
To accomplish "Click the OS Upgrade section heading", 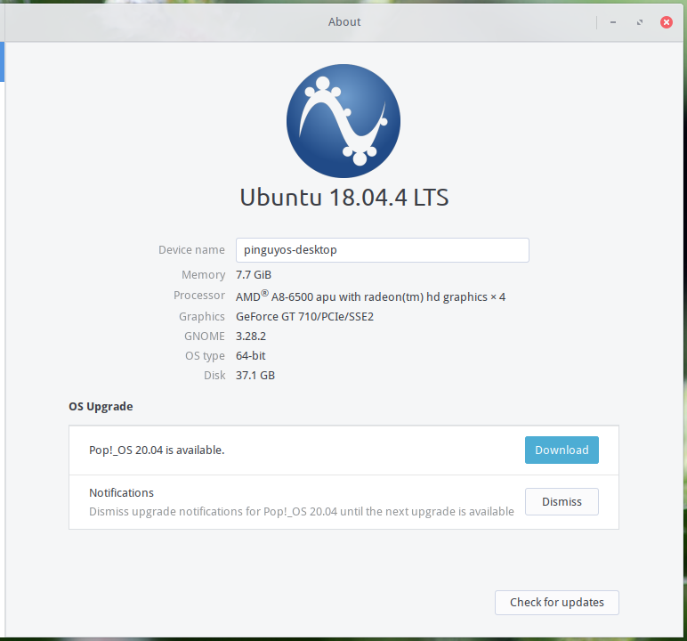I will (101, 407).
